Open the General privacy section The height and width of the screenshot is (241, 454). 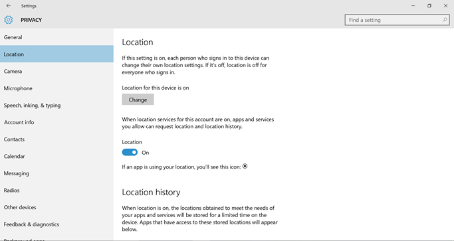57,37
